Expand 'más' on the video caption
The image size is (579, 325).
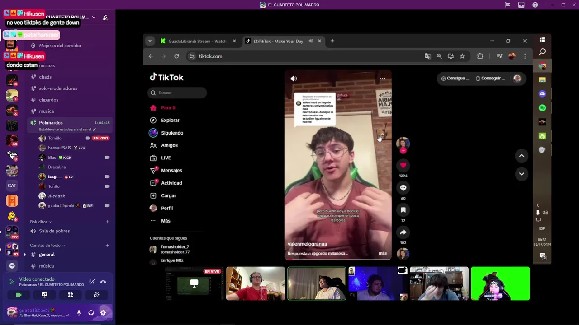pos(383,253)
